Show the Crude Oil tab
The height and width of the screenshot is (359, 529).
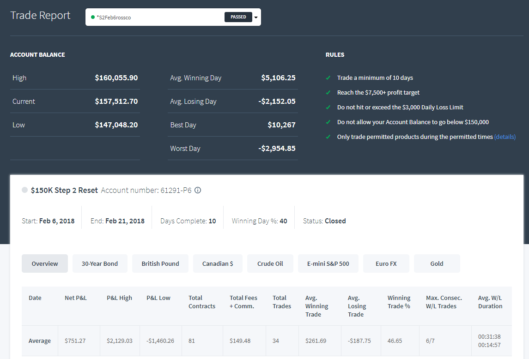pos(270,263)
